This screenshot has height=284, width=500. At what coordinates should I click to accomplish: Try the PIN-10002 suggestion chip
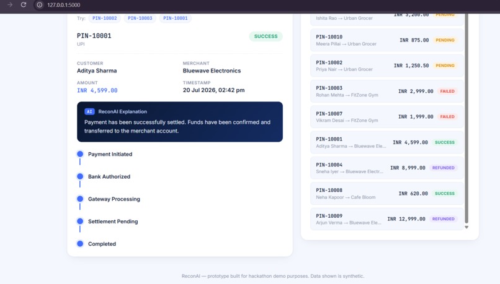pos(105,18)
